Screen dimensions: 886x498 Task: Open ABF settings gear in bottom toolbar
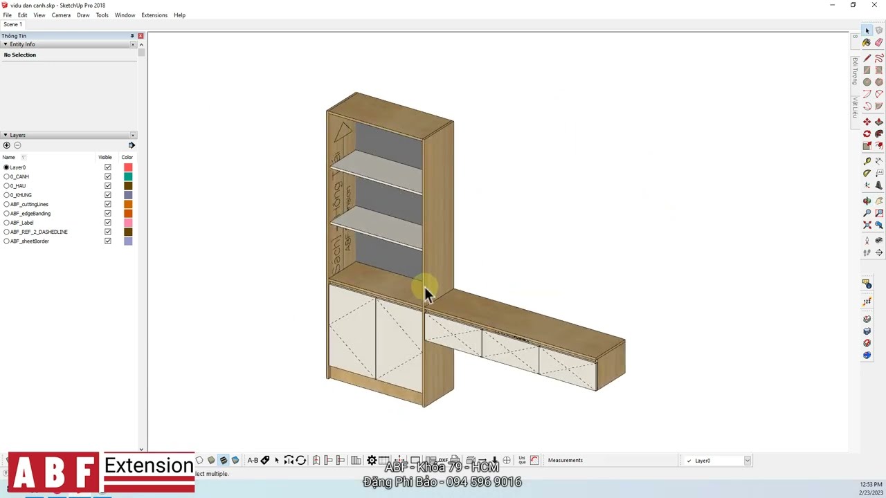point(372,460)
